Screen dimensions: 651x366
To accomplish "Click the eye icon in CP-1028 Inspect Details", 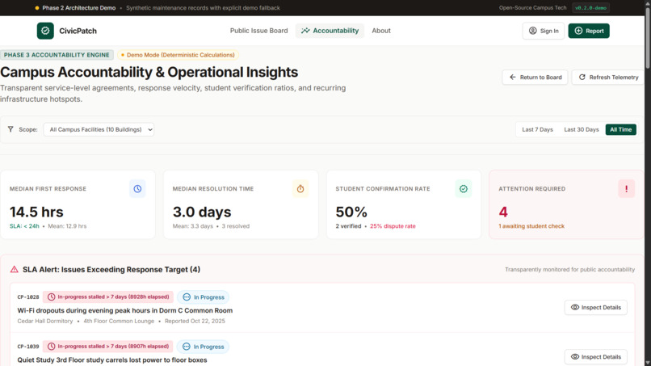I will [x=575, y=307].
